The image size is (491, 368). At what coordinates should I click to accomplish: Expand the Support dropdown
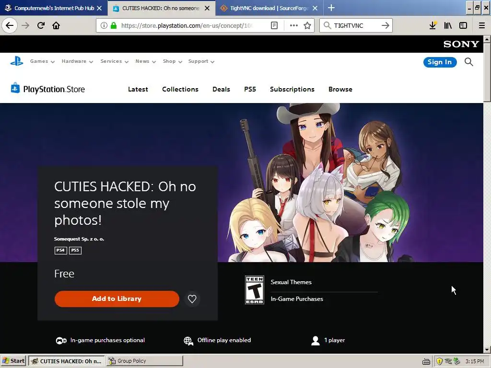(x=201, y=61)
